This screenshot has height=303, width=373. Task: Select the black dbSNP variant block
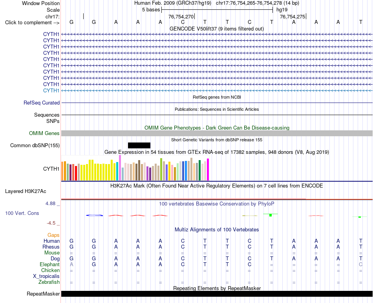pos(139,145)
